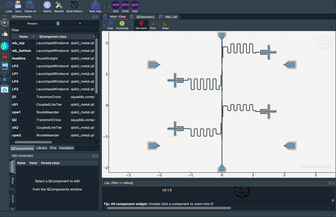Click the Filter input field
This screenshot has height=217, width=336.
[x=55, y=30]
